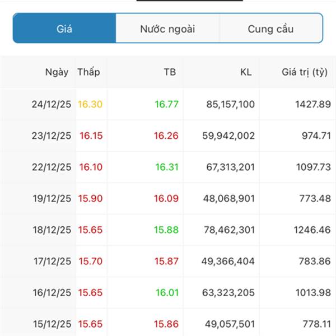Click the Giá trị (tỷ) column header
Screen dimensions: 336x336
click(305, 72)
